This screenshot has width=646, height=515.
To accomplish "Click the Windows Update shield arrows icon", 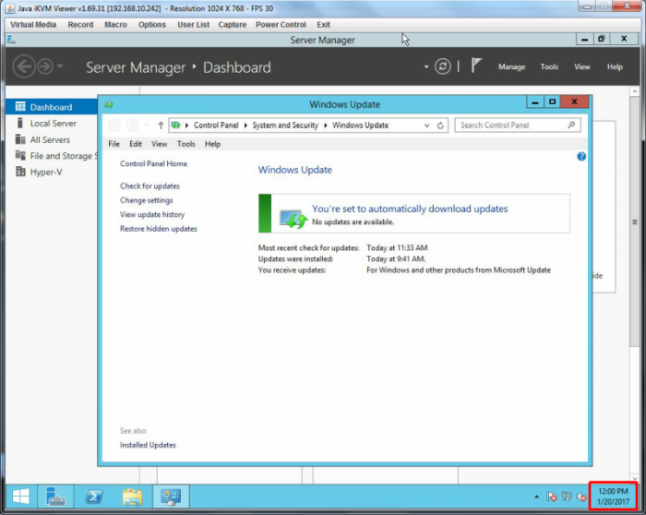I will [x=293, y=219].
